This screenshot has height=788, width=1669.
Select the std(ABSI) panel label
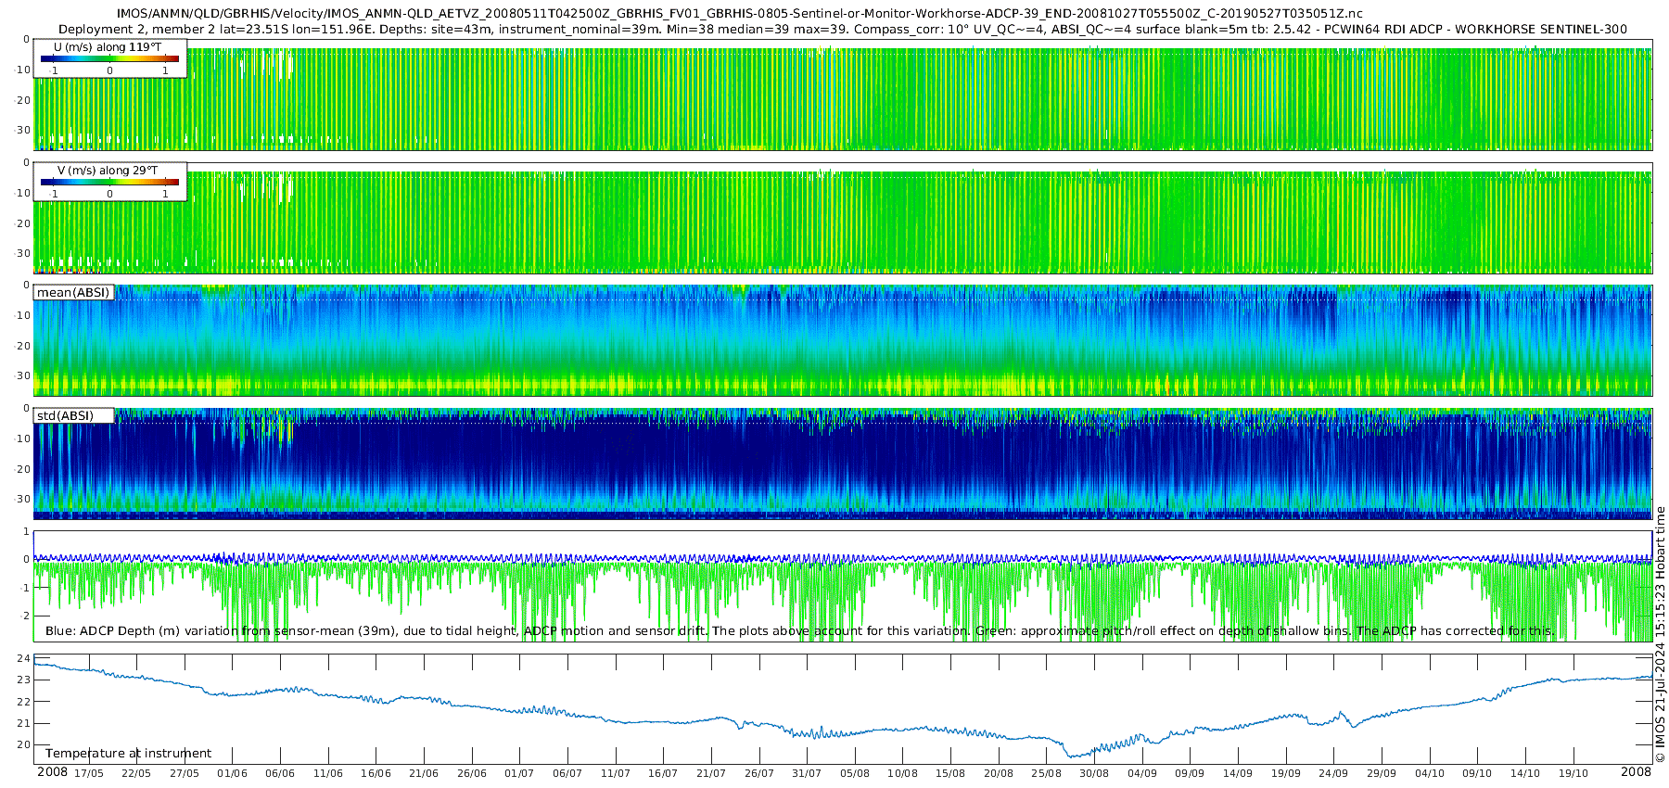65,416
